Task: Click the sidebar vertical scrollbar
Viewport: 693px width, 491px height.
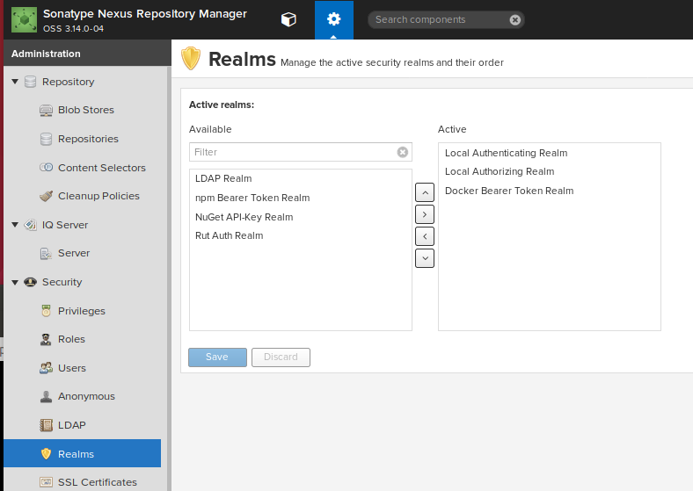Action: (x=169, y=278)
